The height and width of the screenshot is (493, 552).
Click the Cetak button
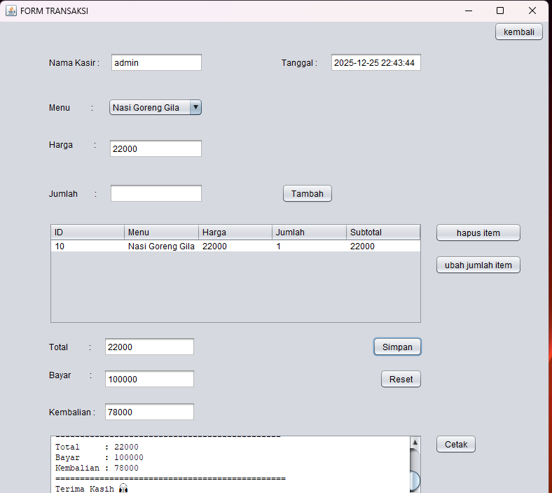tap(455, 444)
